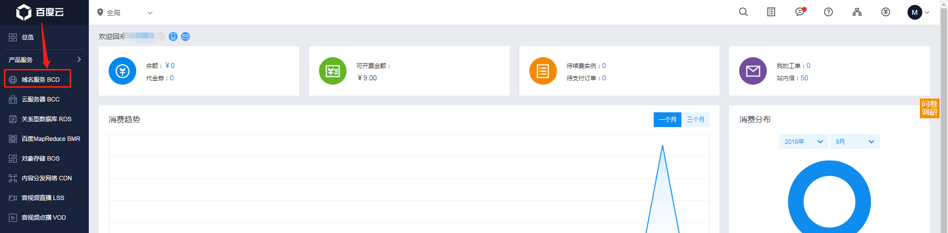This screenshot has width=948, height=233.
Task: Open the 2018年 year dropdown
Action: pyautogui.click(x=803, y=142)
